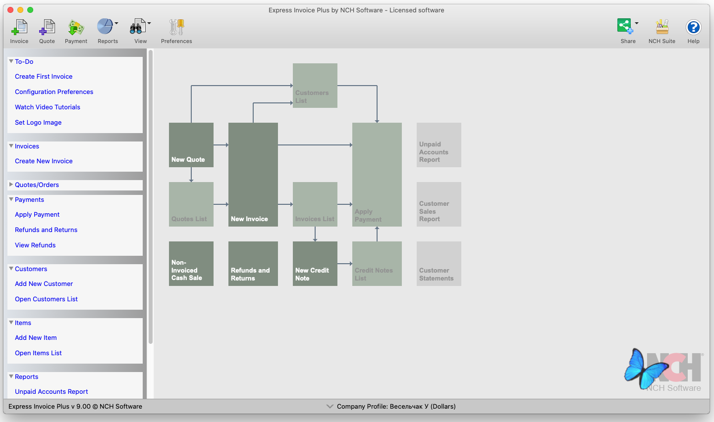Open Customer Statements tile
This screenshot has width=714, height=422.
[439, 264]
